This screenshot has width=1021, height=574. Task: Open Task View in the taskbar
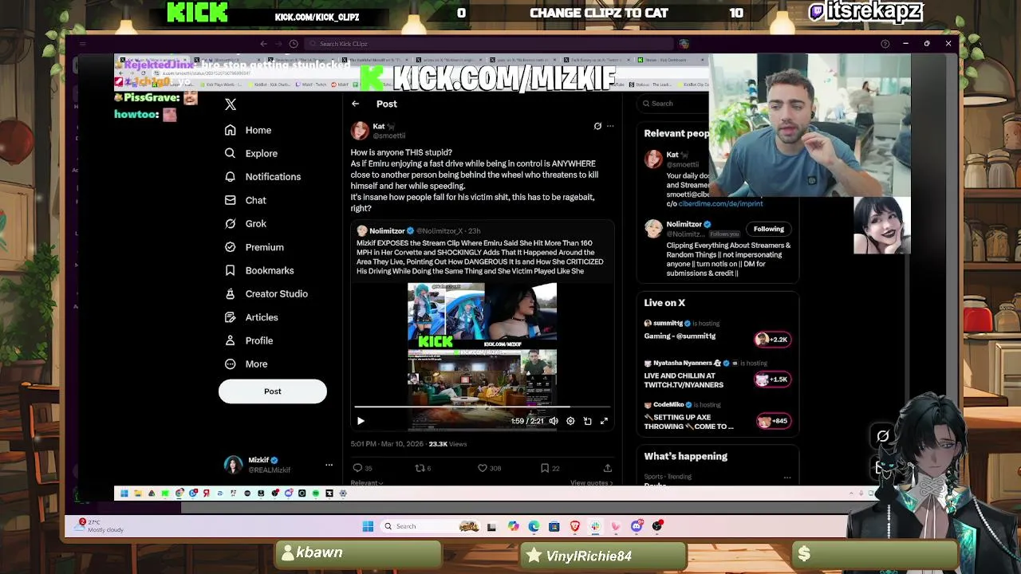[491, 526]
